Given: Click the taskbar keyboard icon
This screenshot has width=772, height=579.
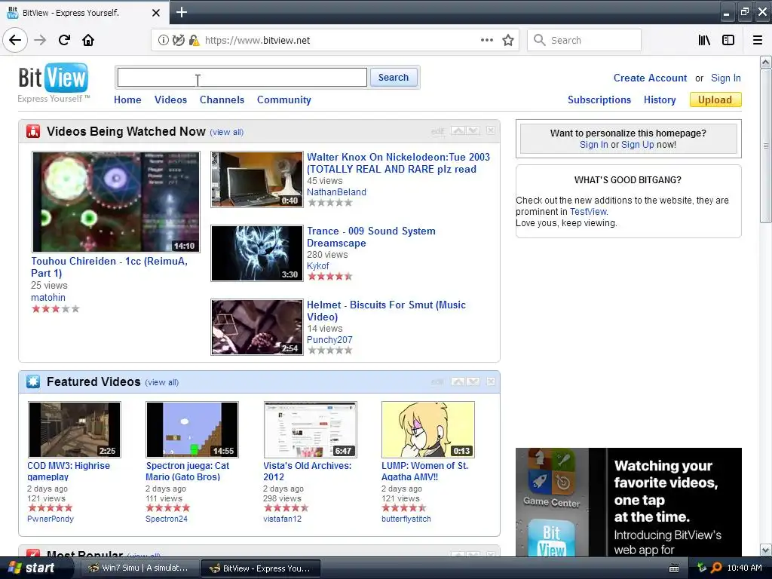Looking at the screenshot, I should click(674, 568).
